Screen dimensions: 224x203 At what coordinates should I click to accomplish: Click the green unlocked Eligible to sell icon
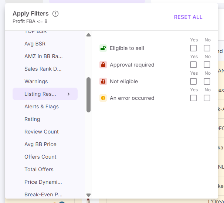(x=103, y=48)
